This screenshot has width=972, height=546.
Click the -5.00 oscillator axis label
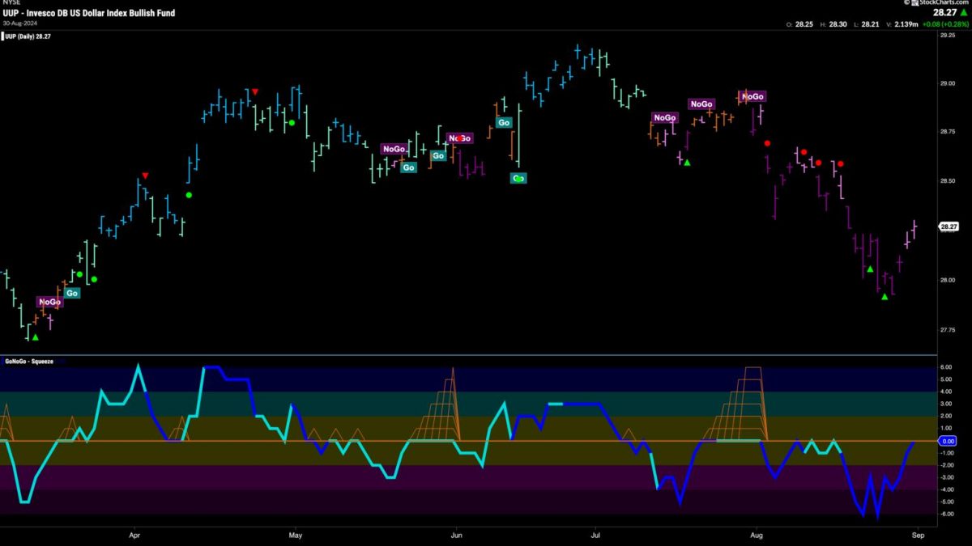[947, 502]
